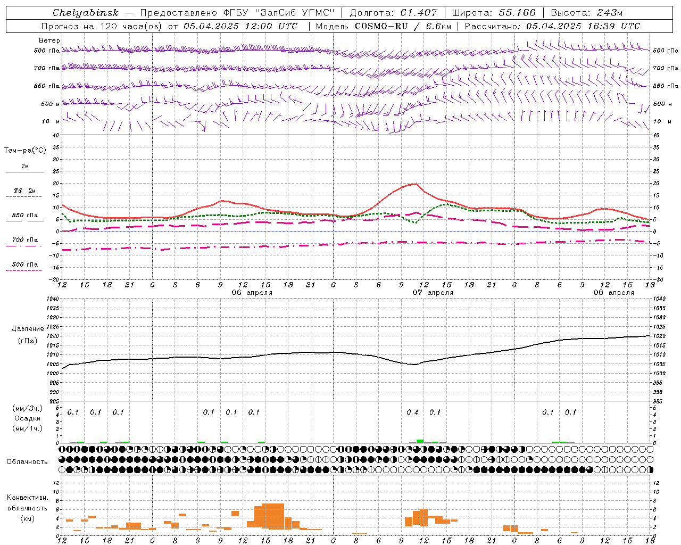Click the red '2м' legend line sample
Image resolution: width=681 pixels, height=545 pixels.
tap(24, 172)
